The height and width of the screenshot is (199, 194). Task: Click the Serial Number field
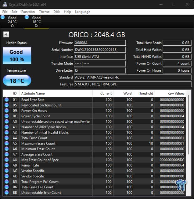[x=100, y=50]
